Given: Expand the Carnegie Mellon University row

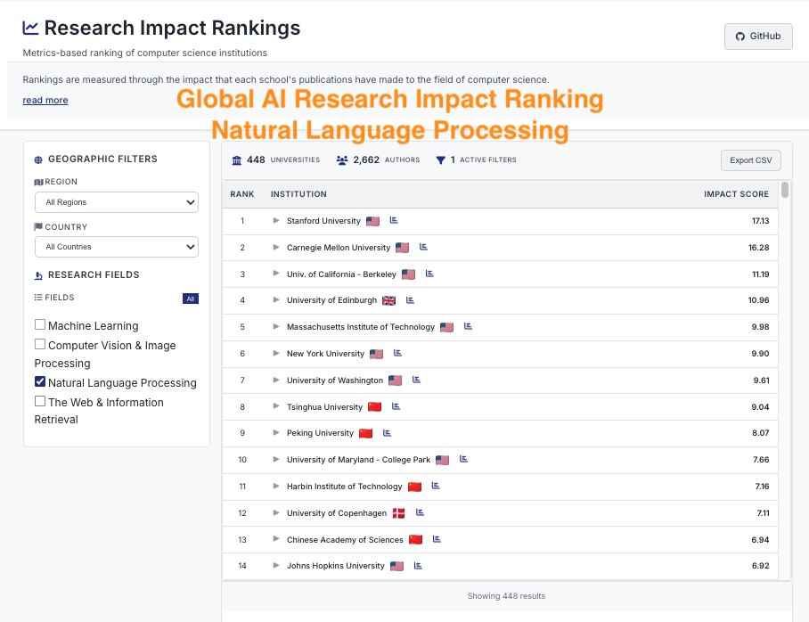Looking at the screenshot, I should [276, 247].
